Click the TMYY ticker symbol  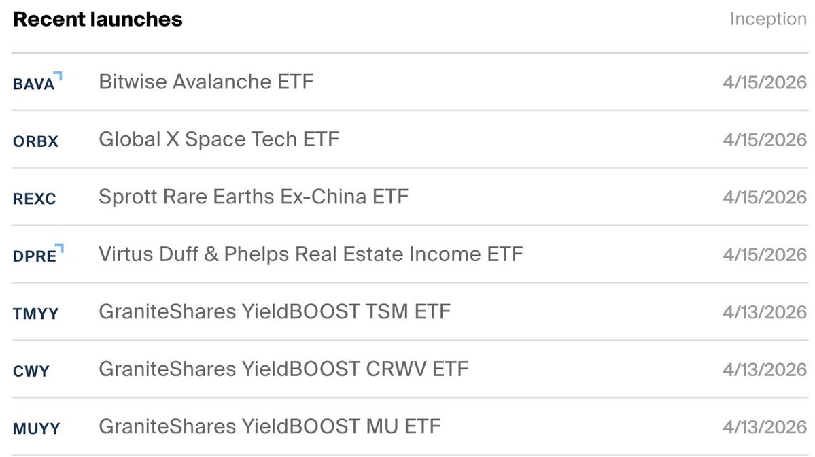point(35,314)
